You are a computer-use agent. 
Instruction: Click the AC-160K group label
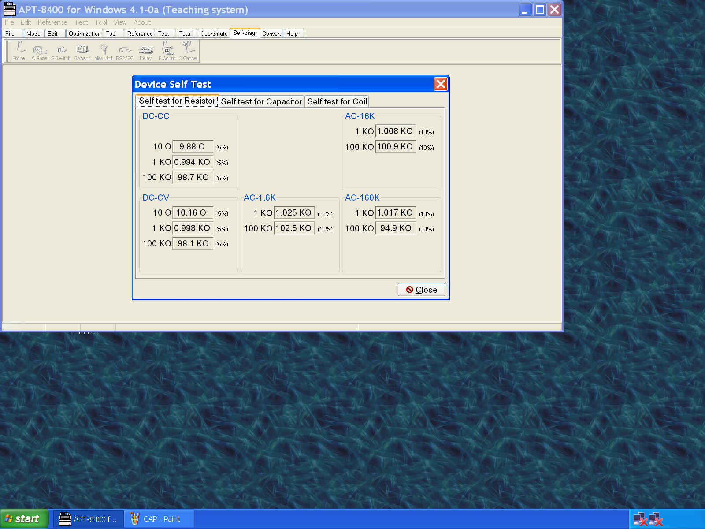[362, 197]
